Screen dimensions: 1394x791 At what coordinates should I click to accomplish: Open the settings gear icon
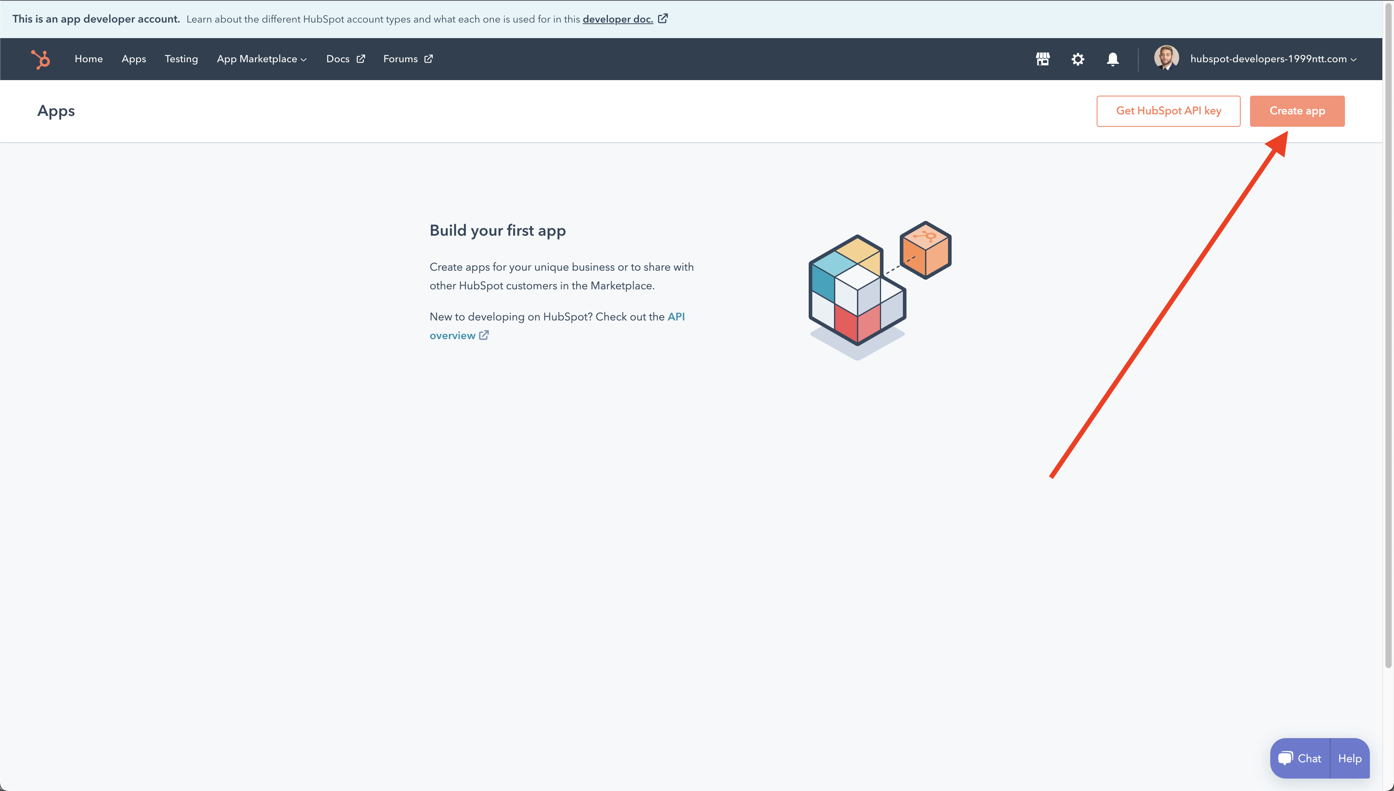[x=1078, y=59]
